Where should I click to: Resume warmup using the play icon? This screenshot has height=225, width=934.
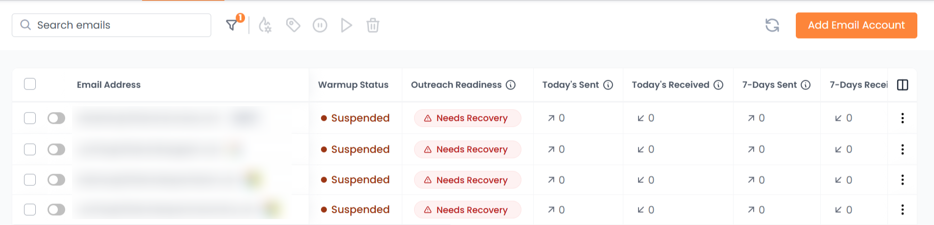tap(346, 25)
